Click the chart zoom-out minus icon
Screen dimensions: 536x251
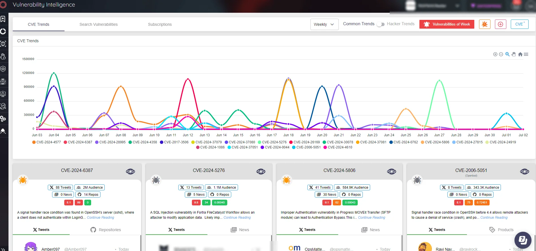point(501,54)
